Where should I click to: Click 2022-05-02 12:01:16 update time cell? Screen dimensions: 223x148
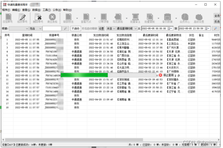coord(151,40)
